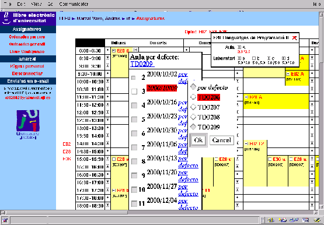Select the 'por defecto' radio option
This screenshot has width=324, height=225.
[193, 87]
